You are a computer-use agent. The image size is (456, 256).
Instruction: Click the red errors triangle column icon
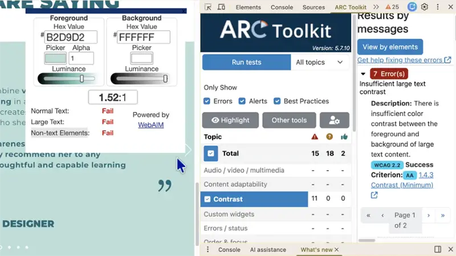tap(315, 137)
